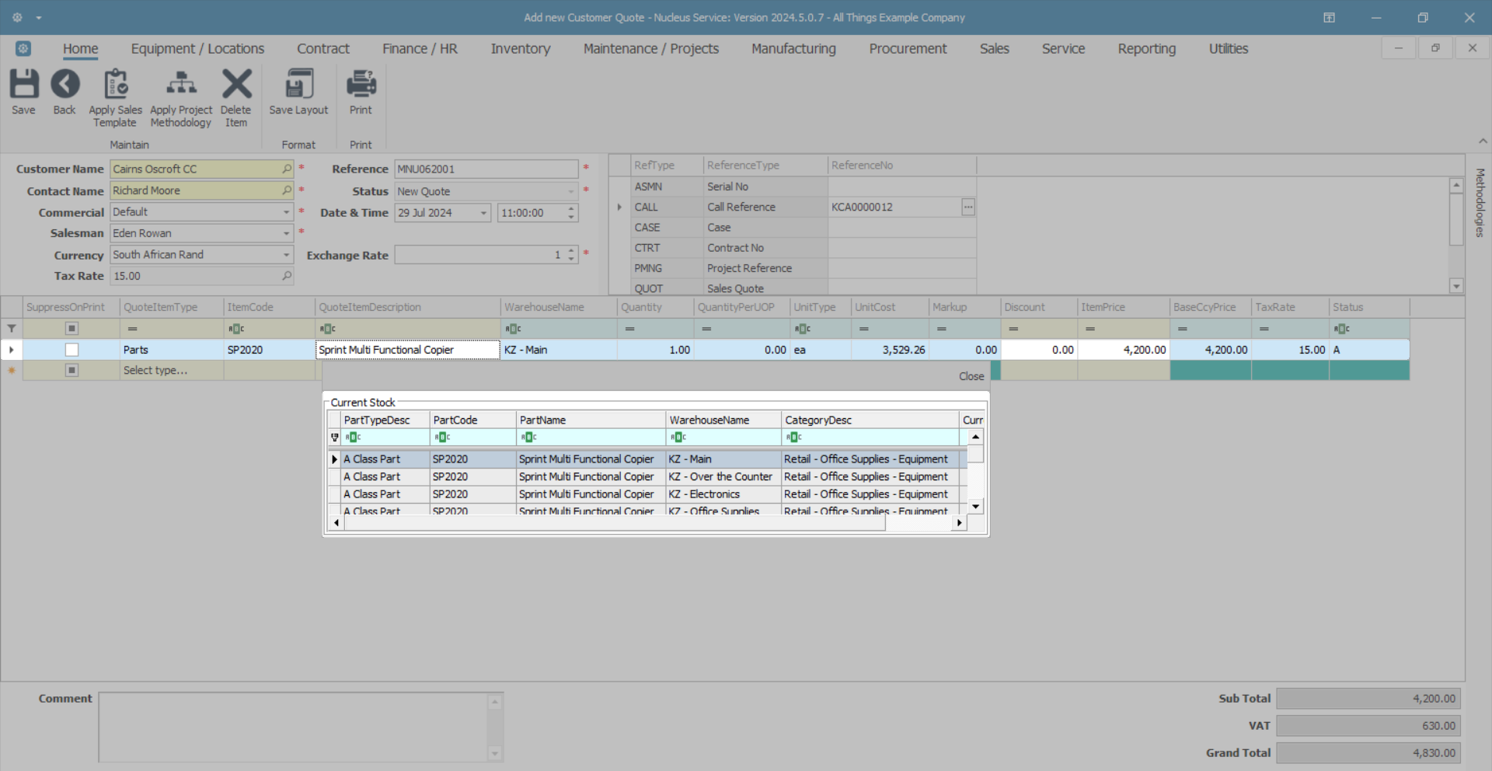Click the Save icon in ribbon
Viewport: 1492px width, 771px height.
tap(23, 85)
